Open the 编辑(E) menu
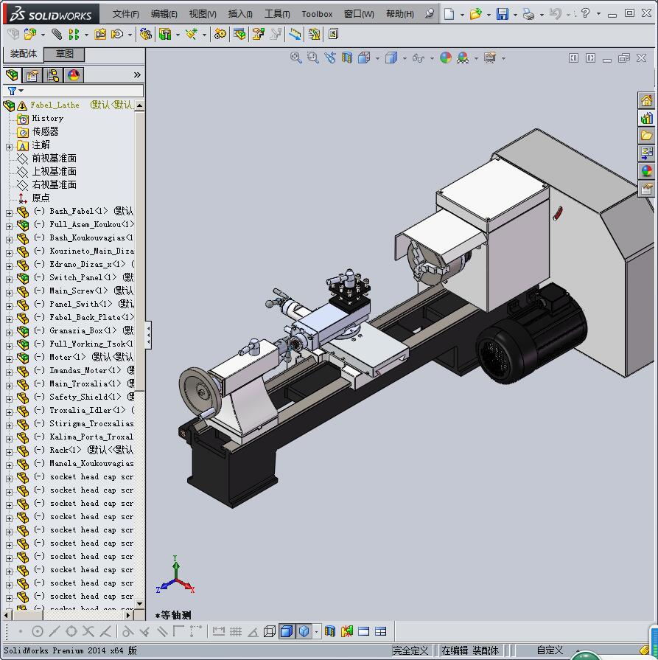The image size is (658, 660). [x=164, y=14]
